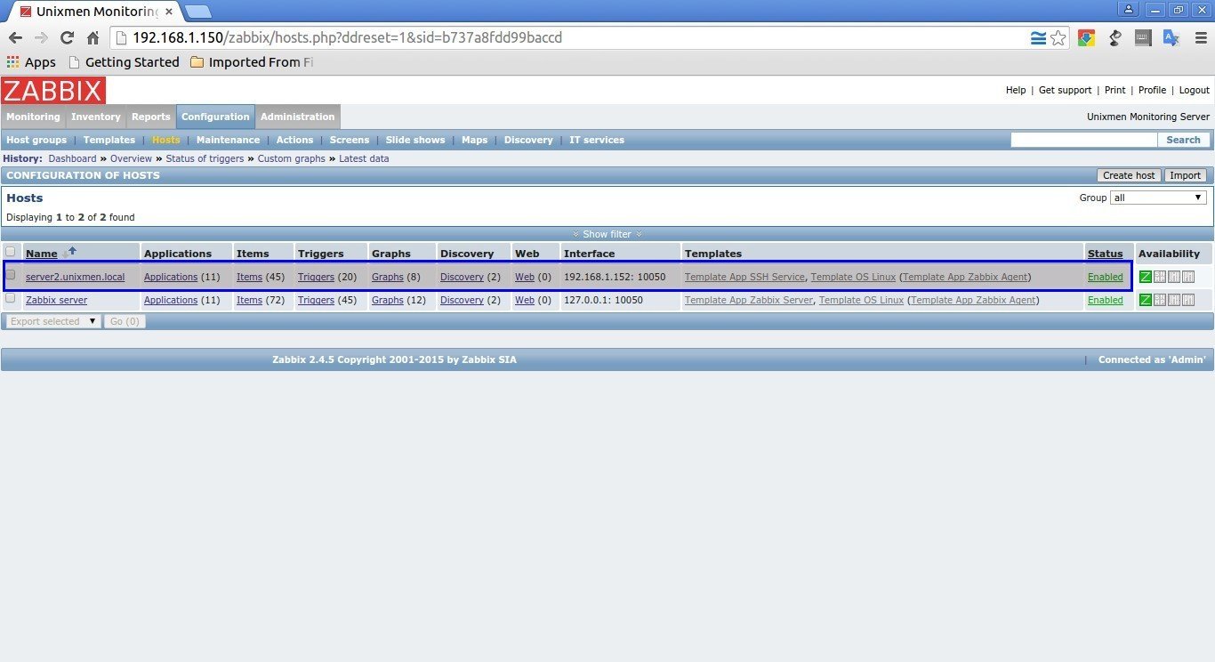Image resolution: width=1215 pixels, height=662 pixels.
Task: Click SNMP availability icon for server2.unixmen.local
Action: click(1160, 277)
